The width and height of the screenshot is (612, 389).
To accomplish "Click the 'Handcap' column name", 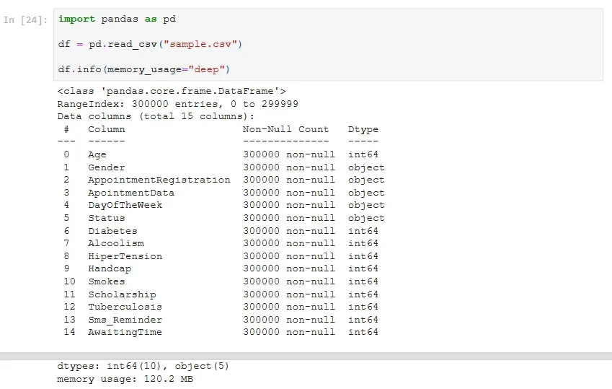I will pyautogui.click(x=110, y=269).
